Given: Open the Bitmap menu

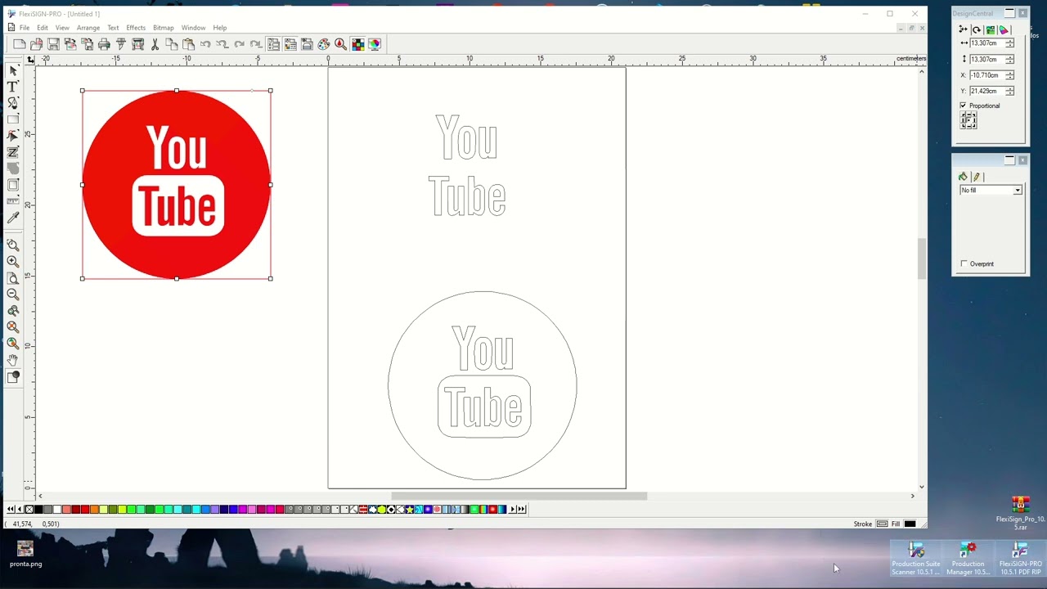Looking at the screenshot, I should pyautogui.click(x=164, y=28).
